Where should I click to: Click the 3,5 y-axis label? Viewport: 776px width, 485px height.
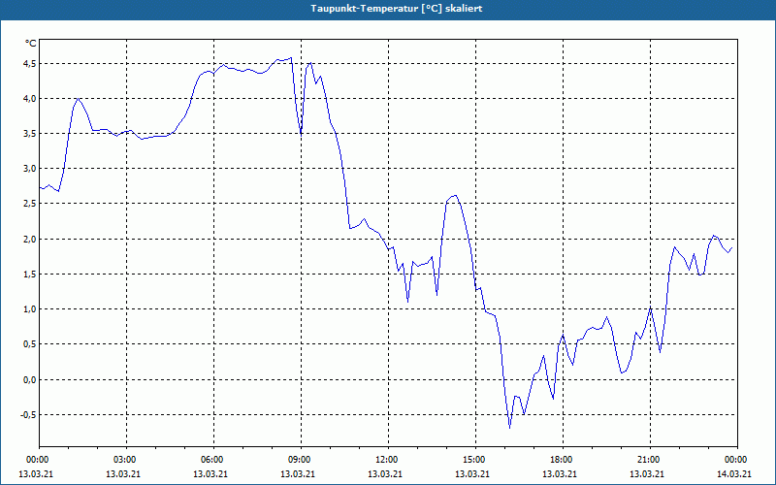(x=30, y=134)
